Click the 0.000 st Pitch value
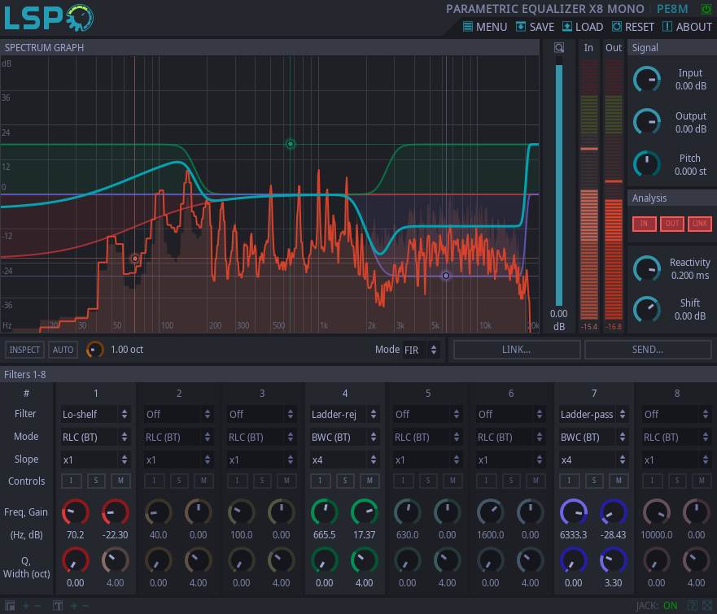Screen dimensions: 717x614 coord(690,172)
